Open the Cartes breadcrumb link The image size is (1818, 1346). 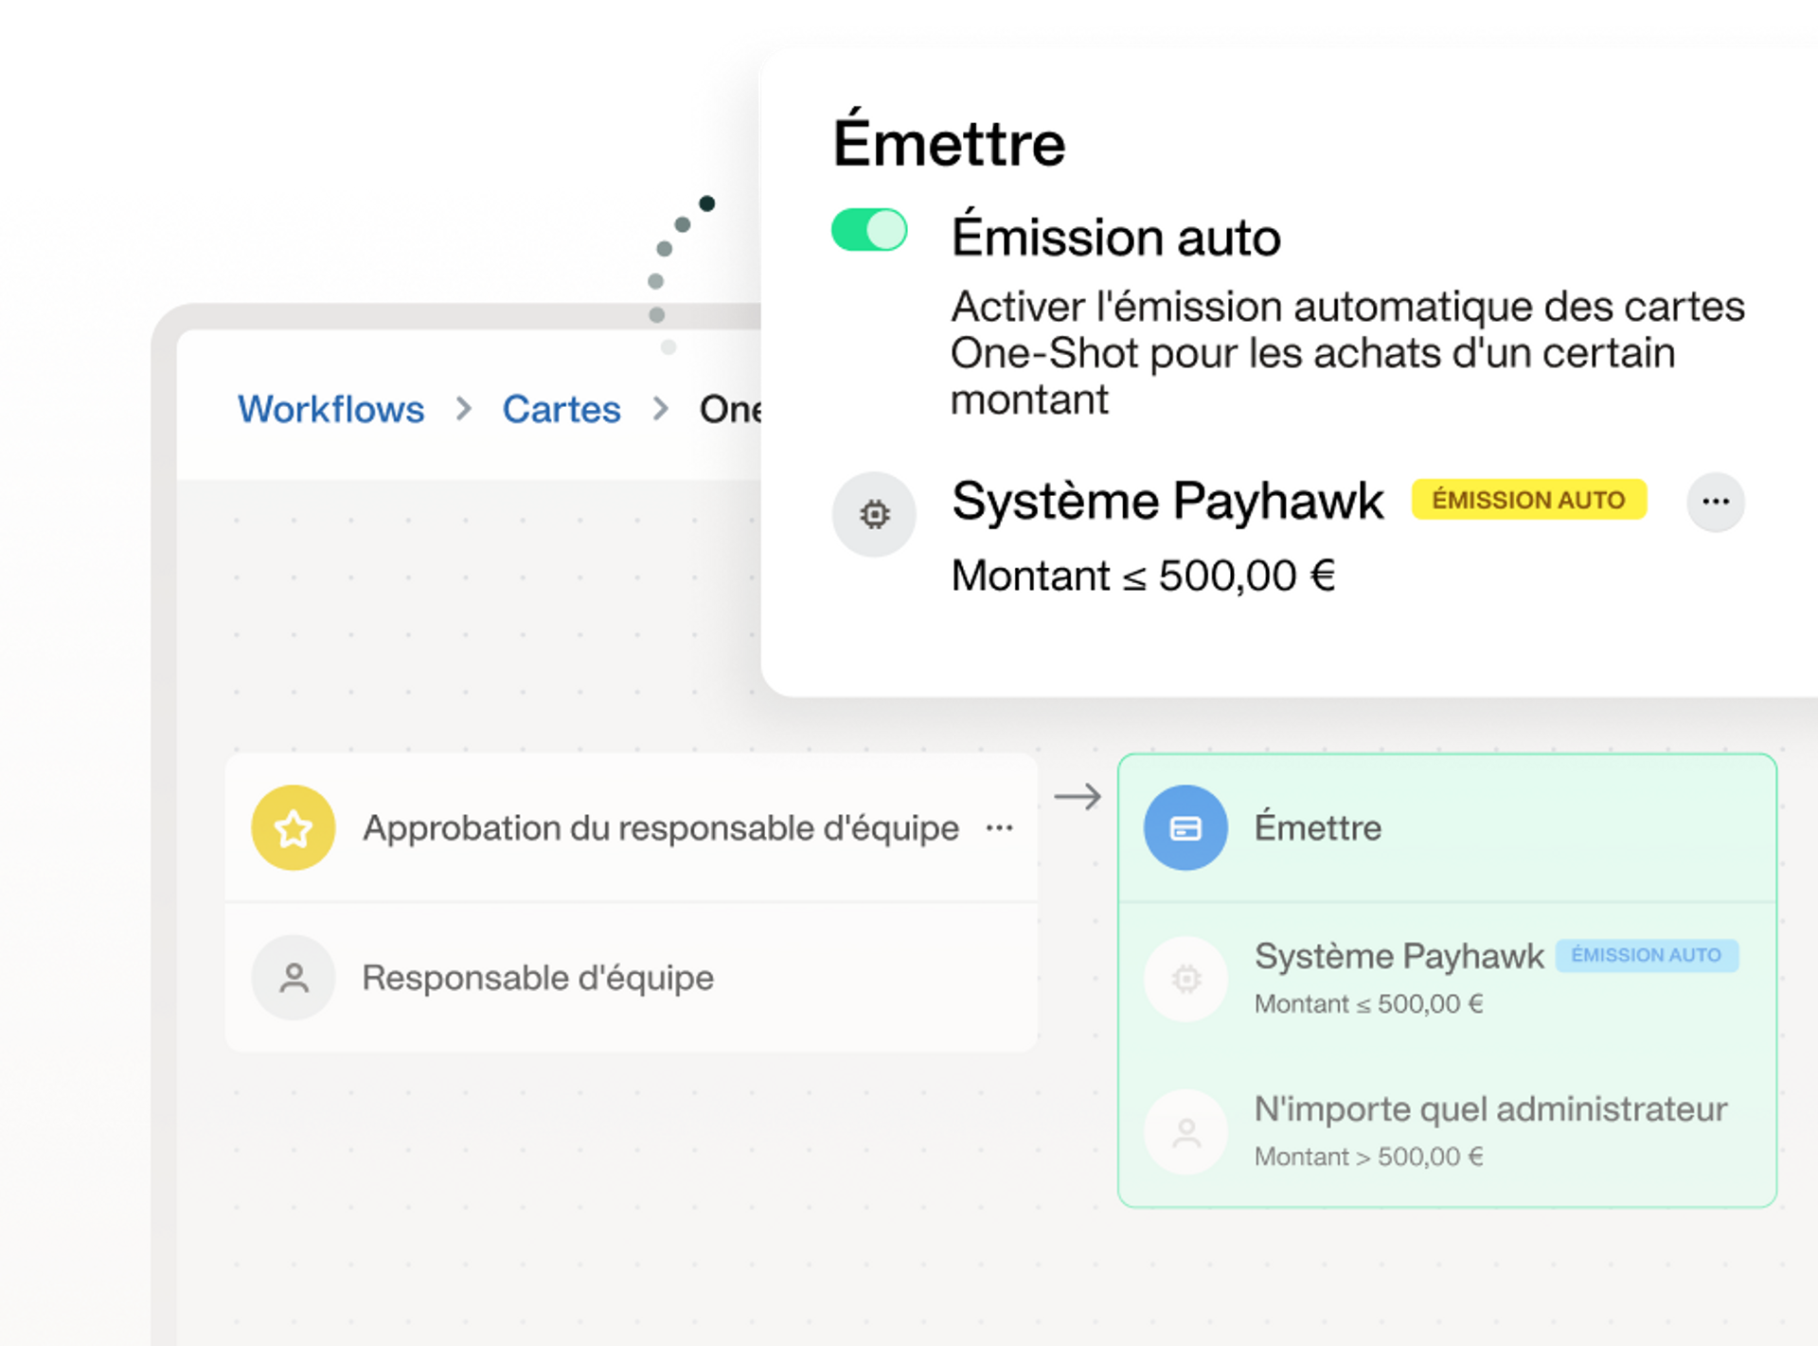561,409
